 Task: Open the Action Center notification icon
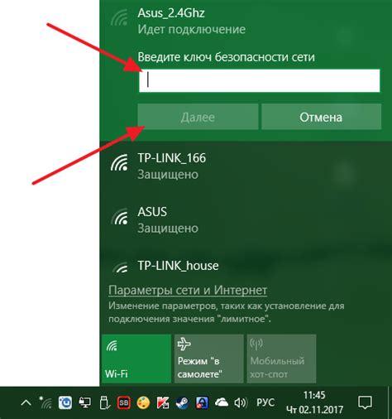[x=365, y=403]
